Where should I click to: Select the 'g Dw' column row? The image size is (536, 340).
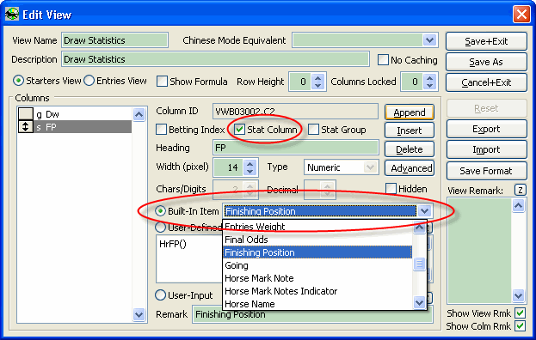tap(75, 114)
